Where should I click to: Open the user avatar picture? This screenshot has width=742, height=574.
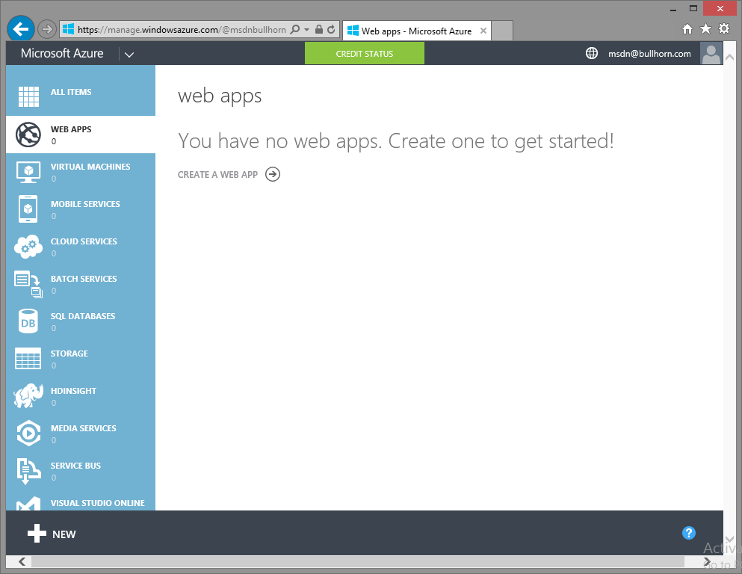click(711, 54)
